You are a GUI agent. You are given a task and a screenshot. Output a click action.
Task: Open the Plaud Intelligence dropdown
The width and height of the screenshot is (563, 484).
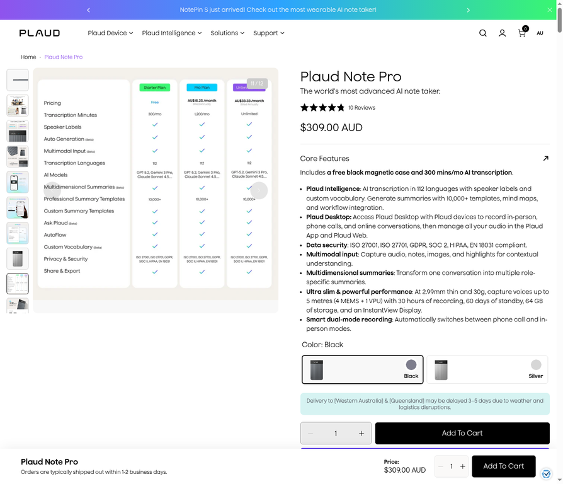pos(171,33)
